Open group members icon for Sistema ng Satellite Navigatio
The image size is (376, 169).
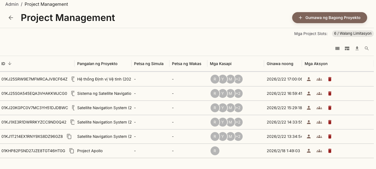coord(319,93)
